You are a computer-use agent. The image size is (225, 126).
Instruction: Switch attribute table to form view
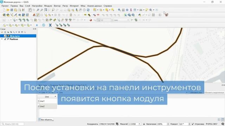click(219, 119)
